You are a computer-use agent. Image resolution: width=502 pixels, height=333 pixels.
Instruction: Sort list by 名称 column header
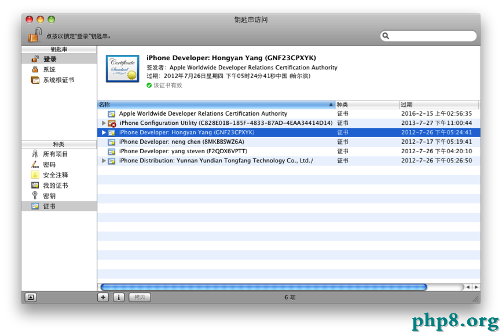(214, 105)
